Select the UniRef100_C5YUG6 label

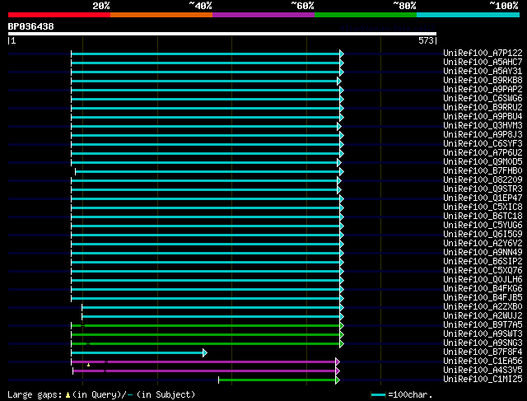coord(483,226)
